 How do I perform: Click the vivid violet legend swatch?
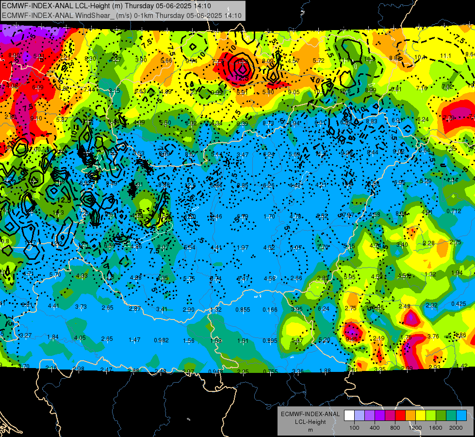coord(380,415)
